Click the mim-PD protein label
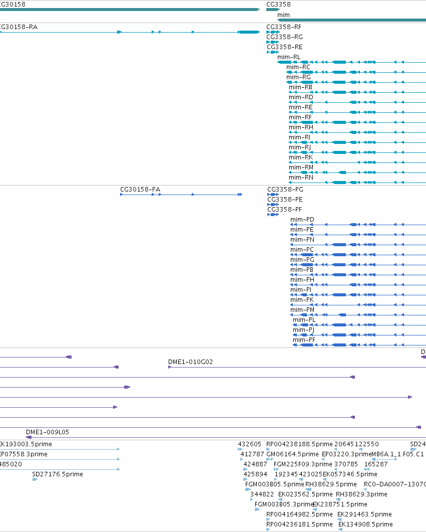426x532 pixels. tap(302, 220)
